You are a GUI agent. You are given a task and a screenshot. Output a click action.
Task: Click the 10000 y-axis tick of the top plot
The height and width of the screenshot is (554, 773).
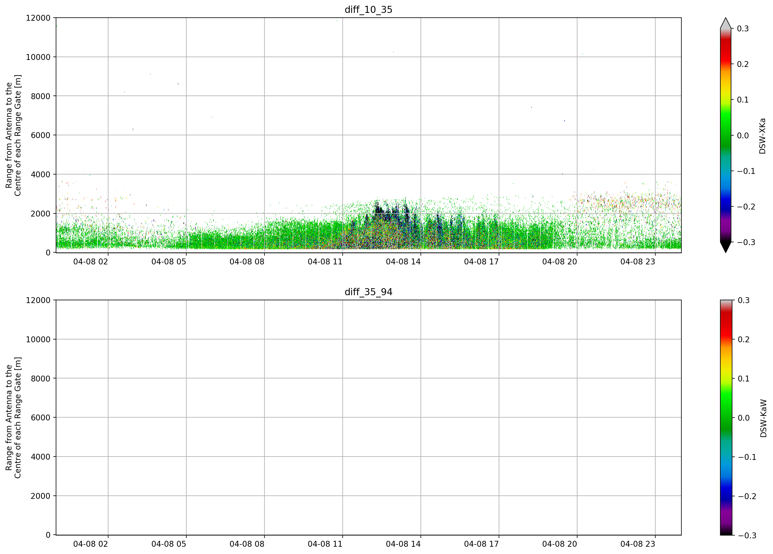tap(38, 57)
